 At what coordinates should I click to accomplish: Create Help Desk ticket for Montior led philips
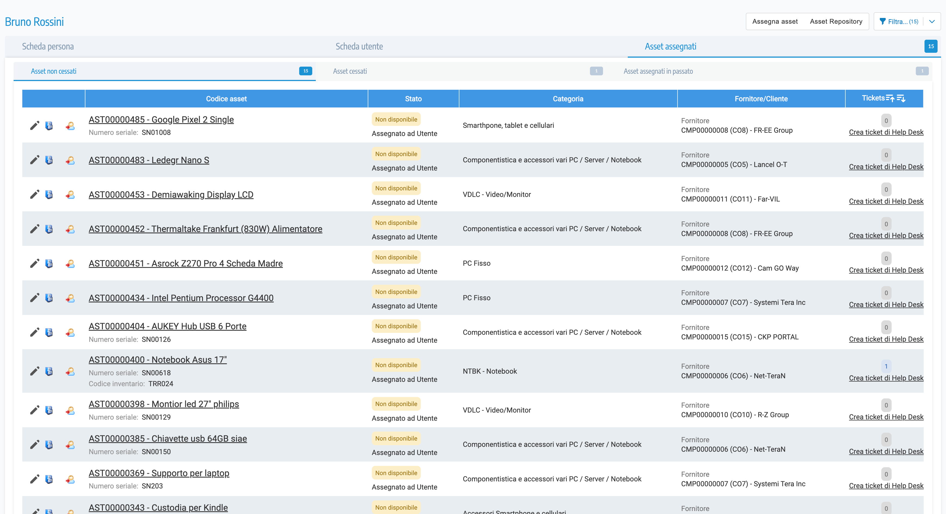click(886, 417)
